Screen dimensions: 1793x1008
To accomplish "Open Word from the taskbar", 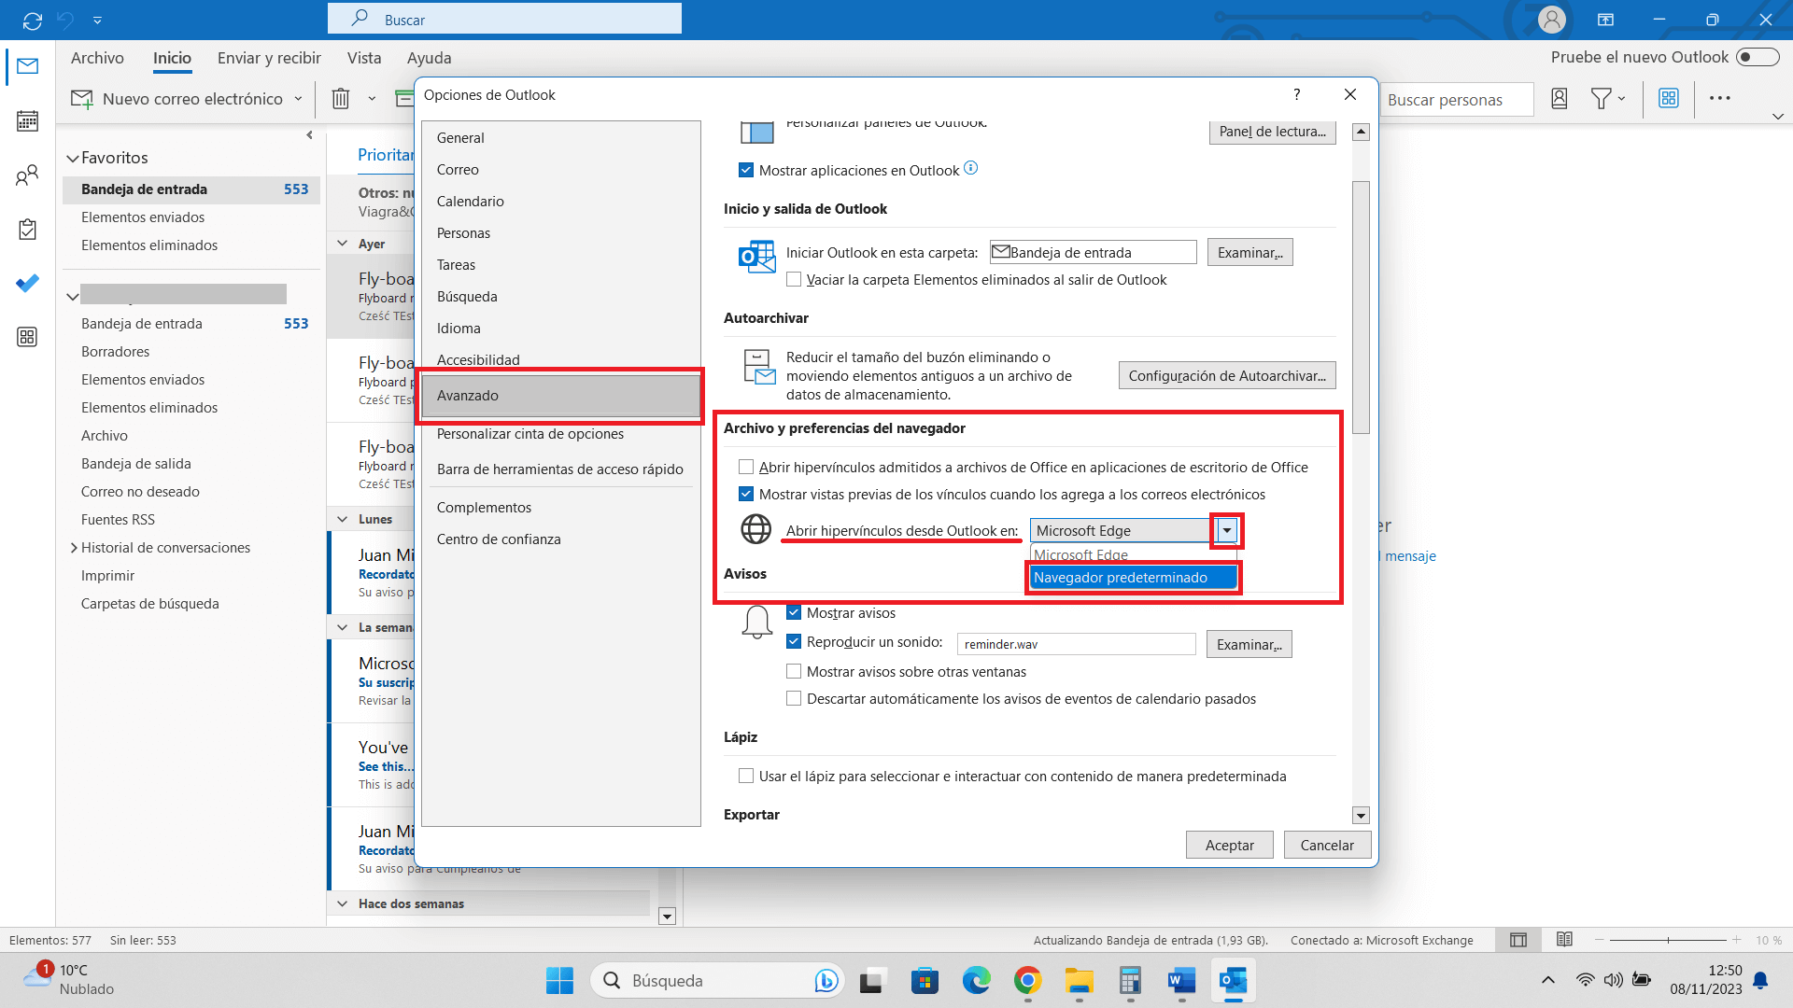I will pos(1181,980).
